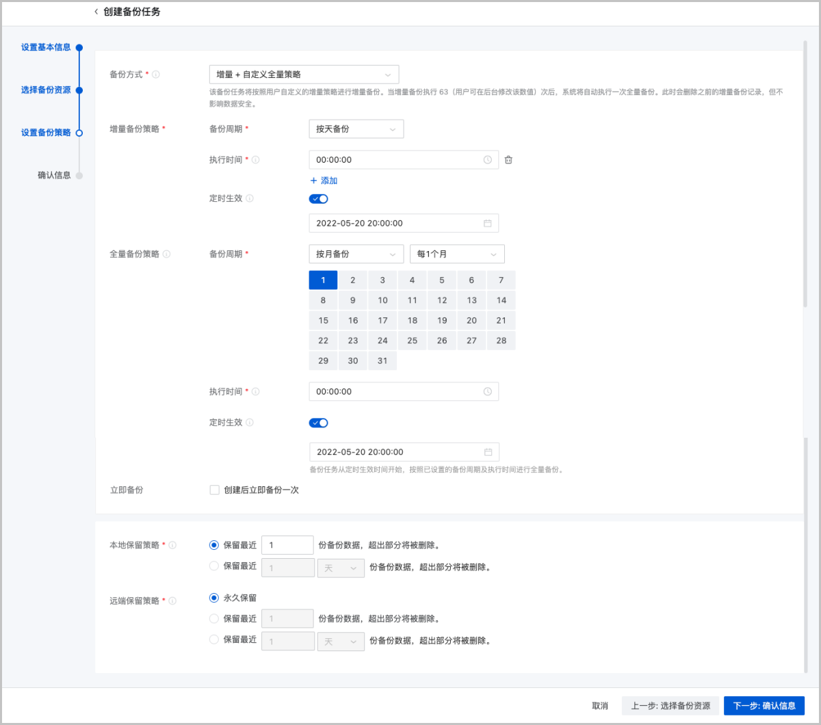Image resolution: width=821 pixels, height=725 pixels.
Task: Click clock icon in full backup 执行时间 field
Action: coord(487,392)
